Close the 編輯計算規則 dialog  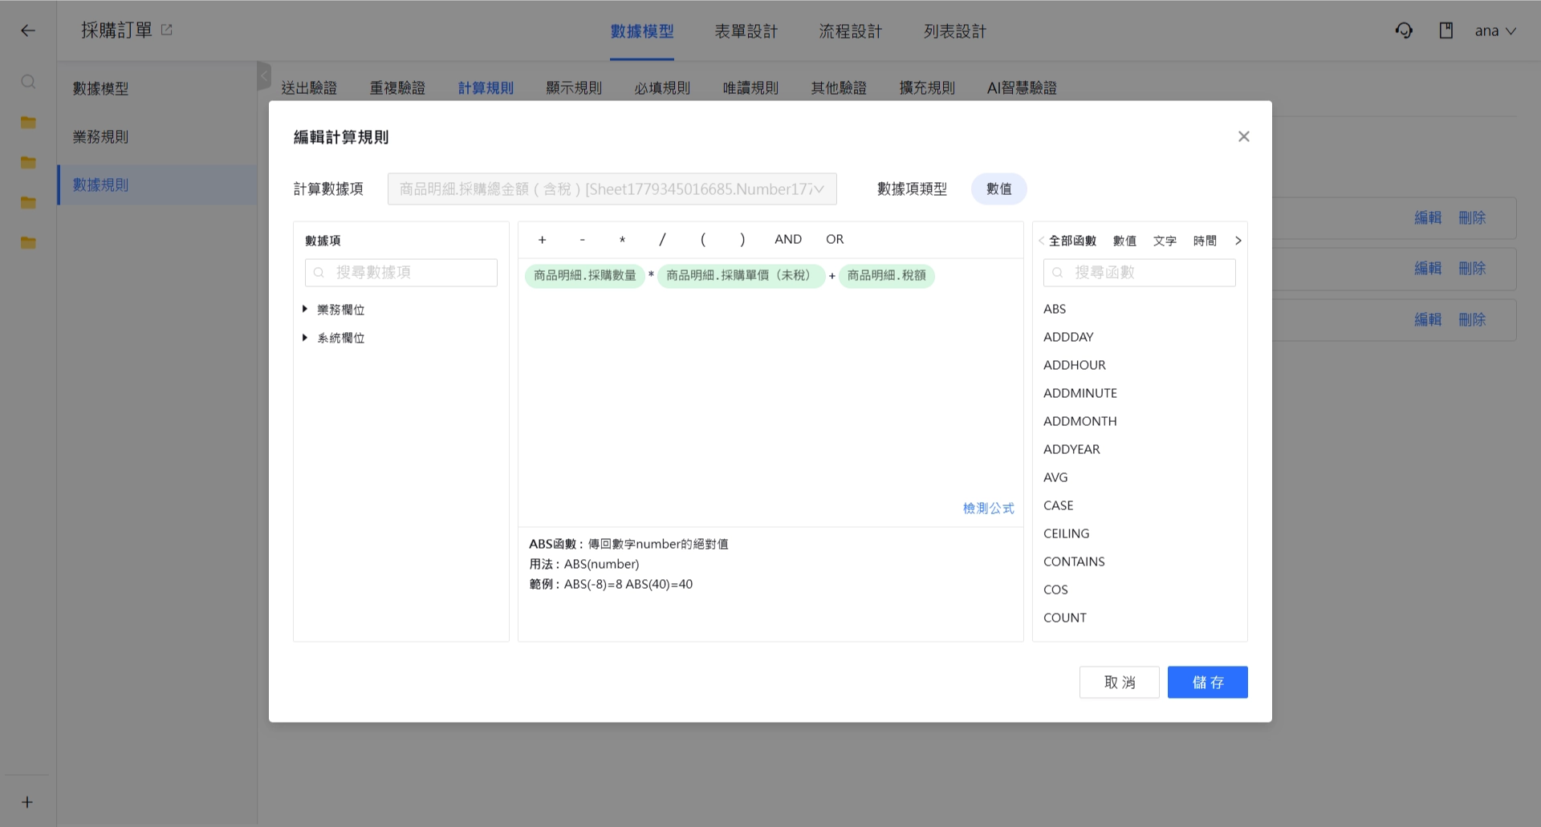click(1244, 136)
